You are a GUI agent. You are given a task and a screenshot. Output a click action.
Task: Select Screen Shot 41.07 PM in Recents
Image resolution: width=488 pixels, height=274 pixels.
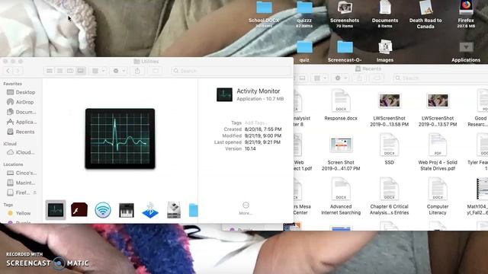click(341, 153)
